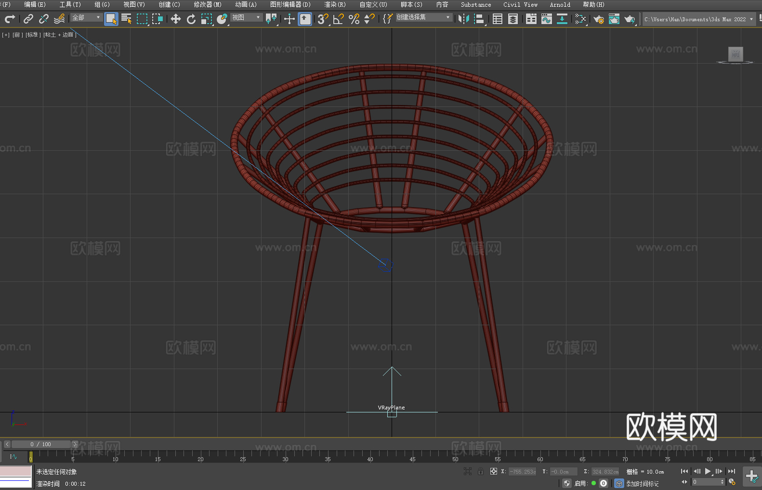Go to End frame button
Viewport: 762px width, 490px height.
731,471
